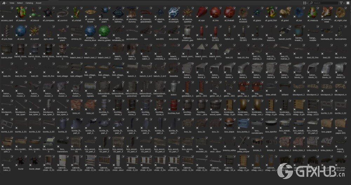
Task: Click the edit pencil badge on af_control
Action: (67, 8)
